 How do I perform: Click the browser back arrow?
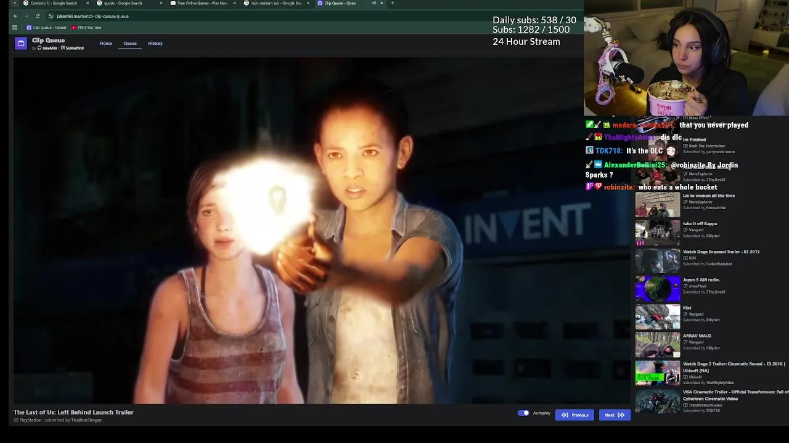(15, 16)
